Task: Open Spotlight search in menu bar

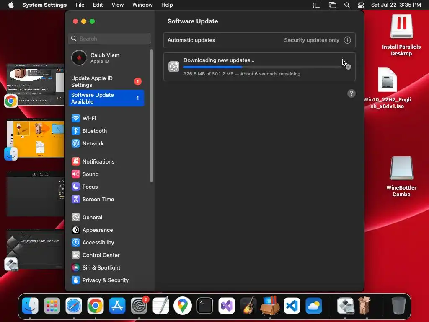Action: 346,5
